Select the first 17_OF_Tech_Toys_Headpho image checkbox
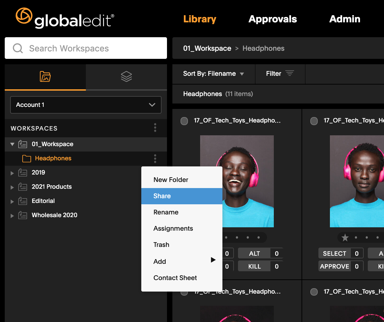This screenshot has height=322, width=384. click(184, 121)
